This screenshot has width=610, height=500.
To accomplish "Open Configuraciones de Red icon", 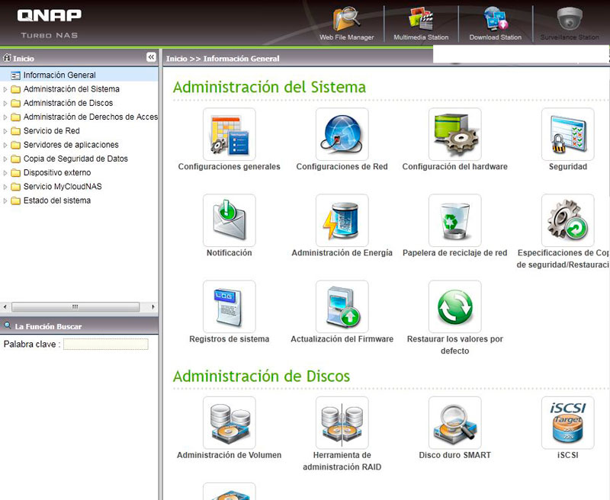I will coord(342,134).
